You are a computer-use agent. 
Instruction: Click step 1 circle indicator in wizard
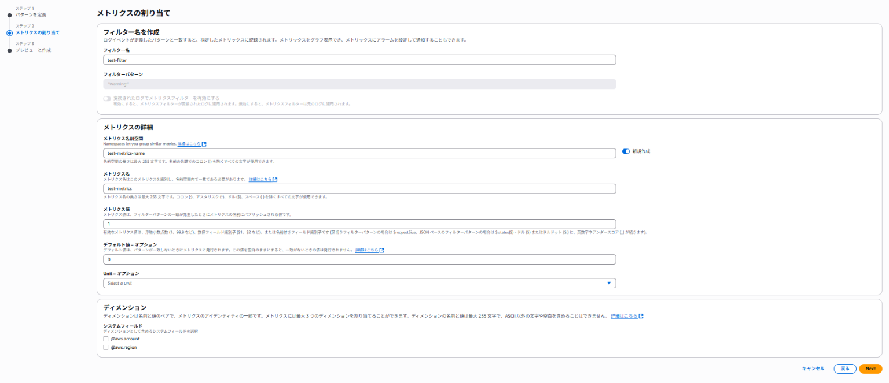[10, 15]
